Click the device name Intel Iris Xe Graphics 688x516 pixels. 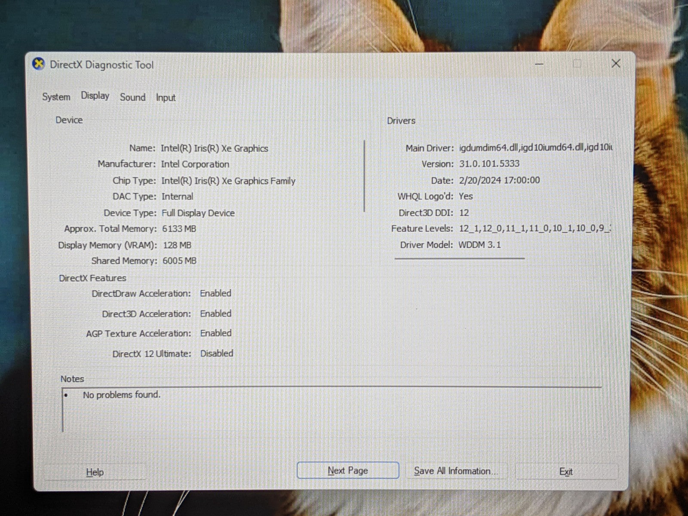[x=214, y=148]
